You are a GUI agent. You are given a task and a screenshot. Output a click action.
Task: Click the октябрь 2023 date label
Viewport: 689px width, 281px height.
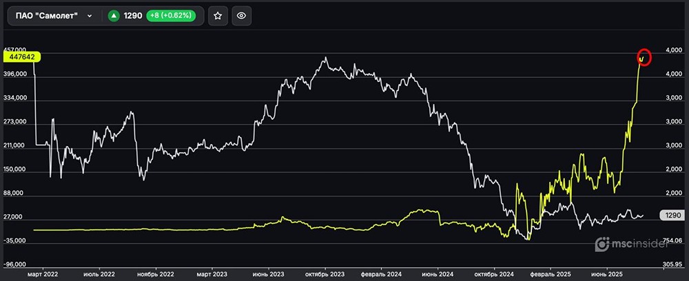click(325, 273)
